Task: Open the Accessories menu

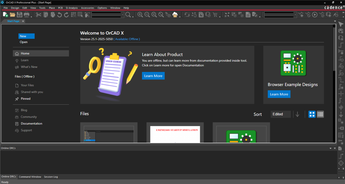Action: [x=88, y=8]
